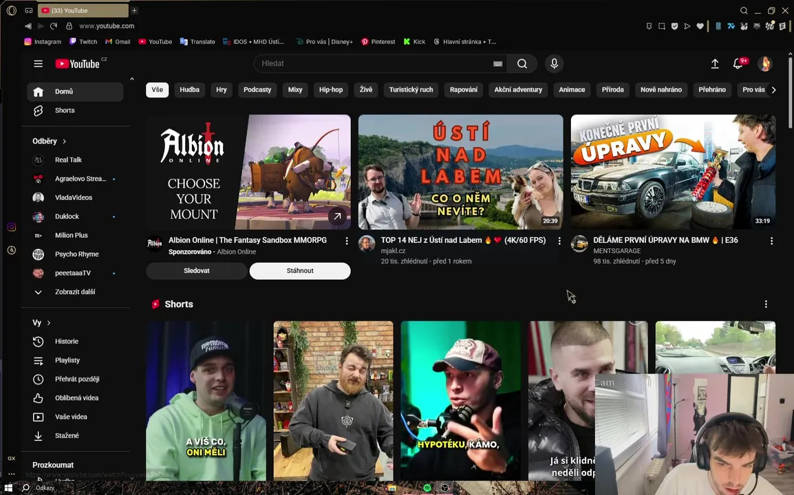Select the Podcasty filter chip
This screenshot has height=495, width=794.
(x=257, y=89)
